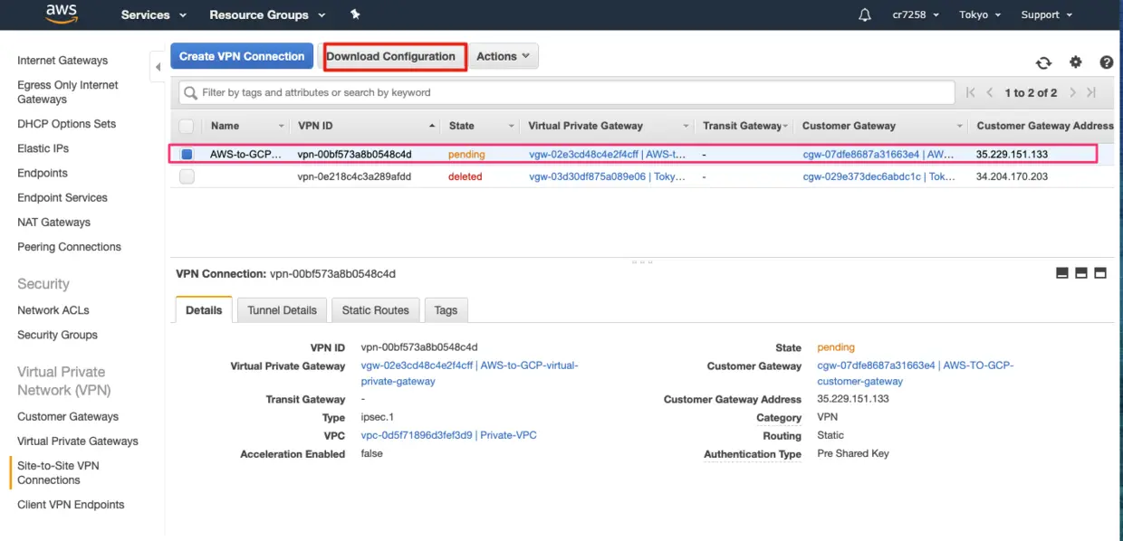Sort by the State column header
Viewport: 1123px width, 541px height.
[x=480, y=126]
